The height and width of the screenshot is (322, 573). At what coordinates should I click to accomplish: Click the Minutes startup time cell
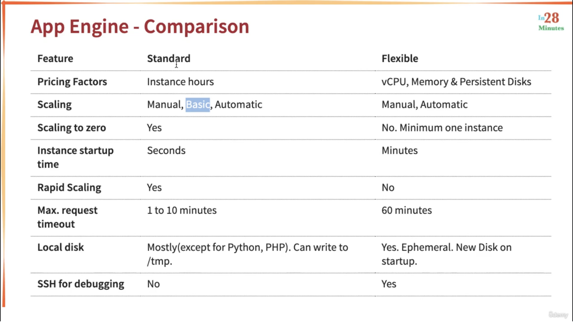click(x=399, y=151)
